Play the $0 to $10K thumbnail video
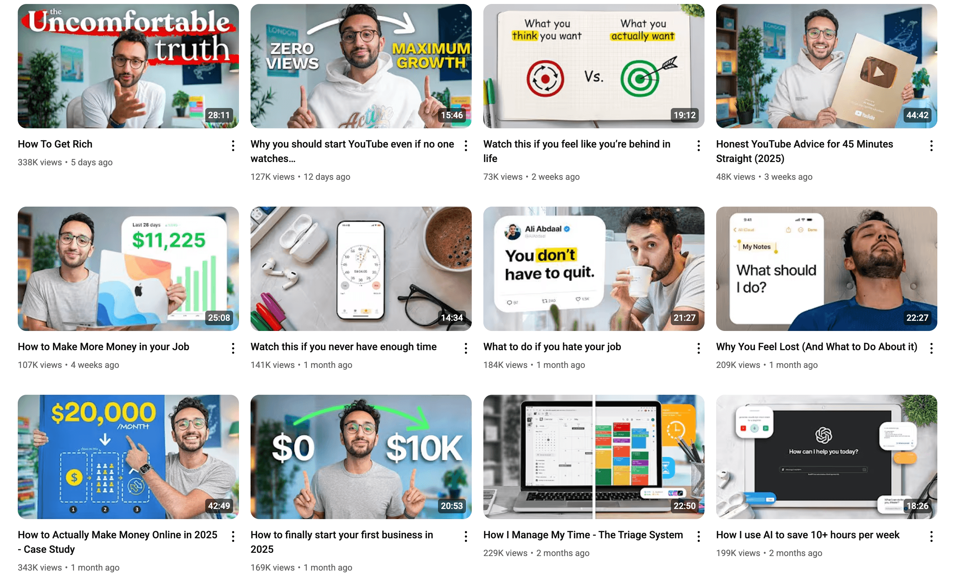The width and height of the screenshot is (958, 576). [x=361, y=457]
